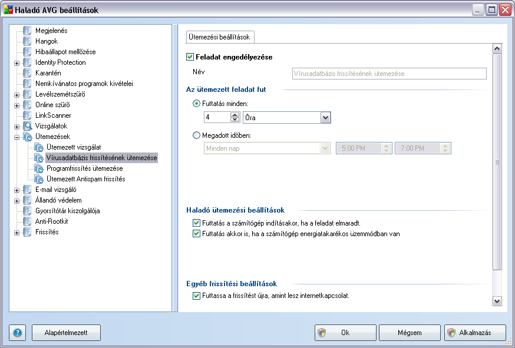Select Gyorsítótár kiszolgálója in the tree

pos(68,211)
